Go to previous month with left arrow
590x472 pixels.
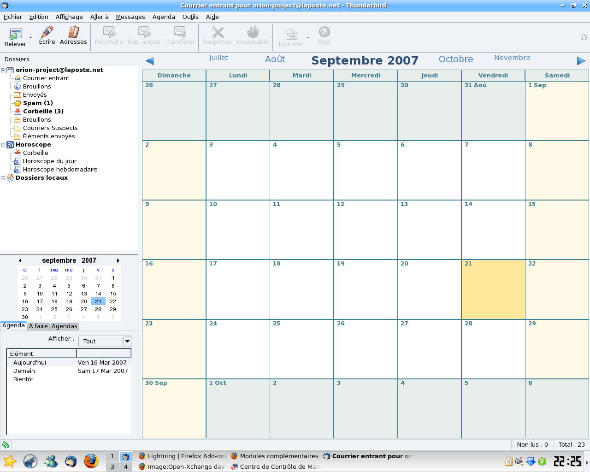pyautogui.click(x=150, y=61)
